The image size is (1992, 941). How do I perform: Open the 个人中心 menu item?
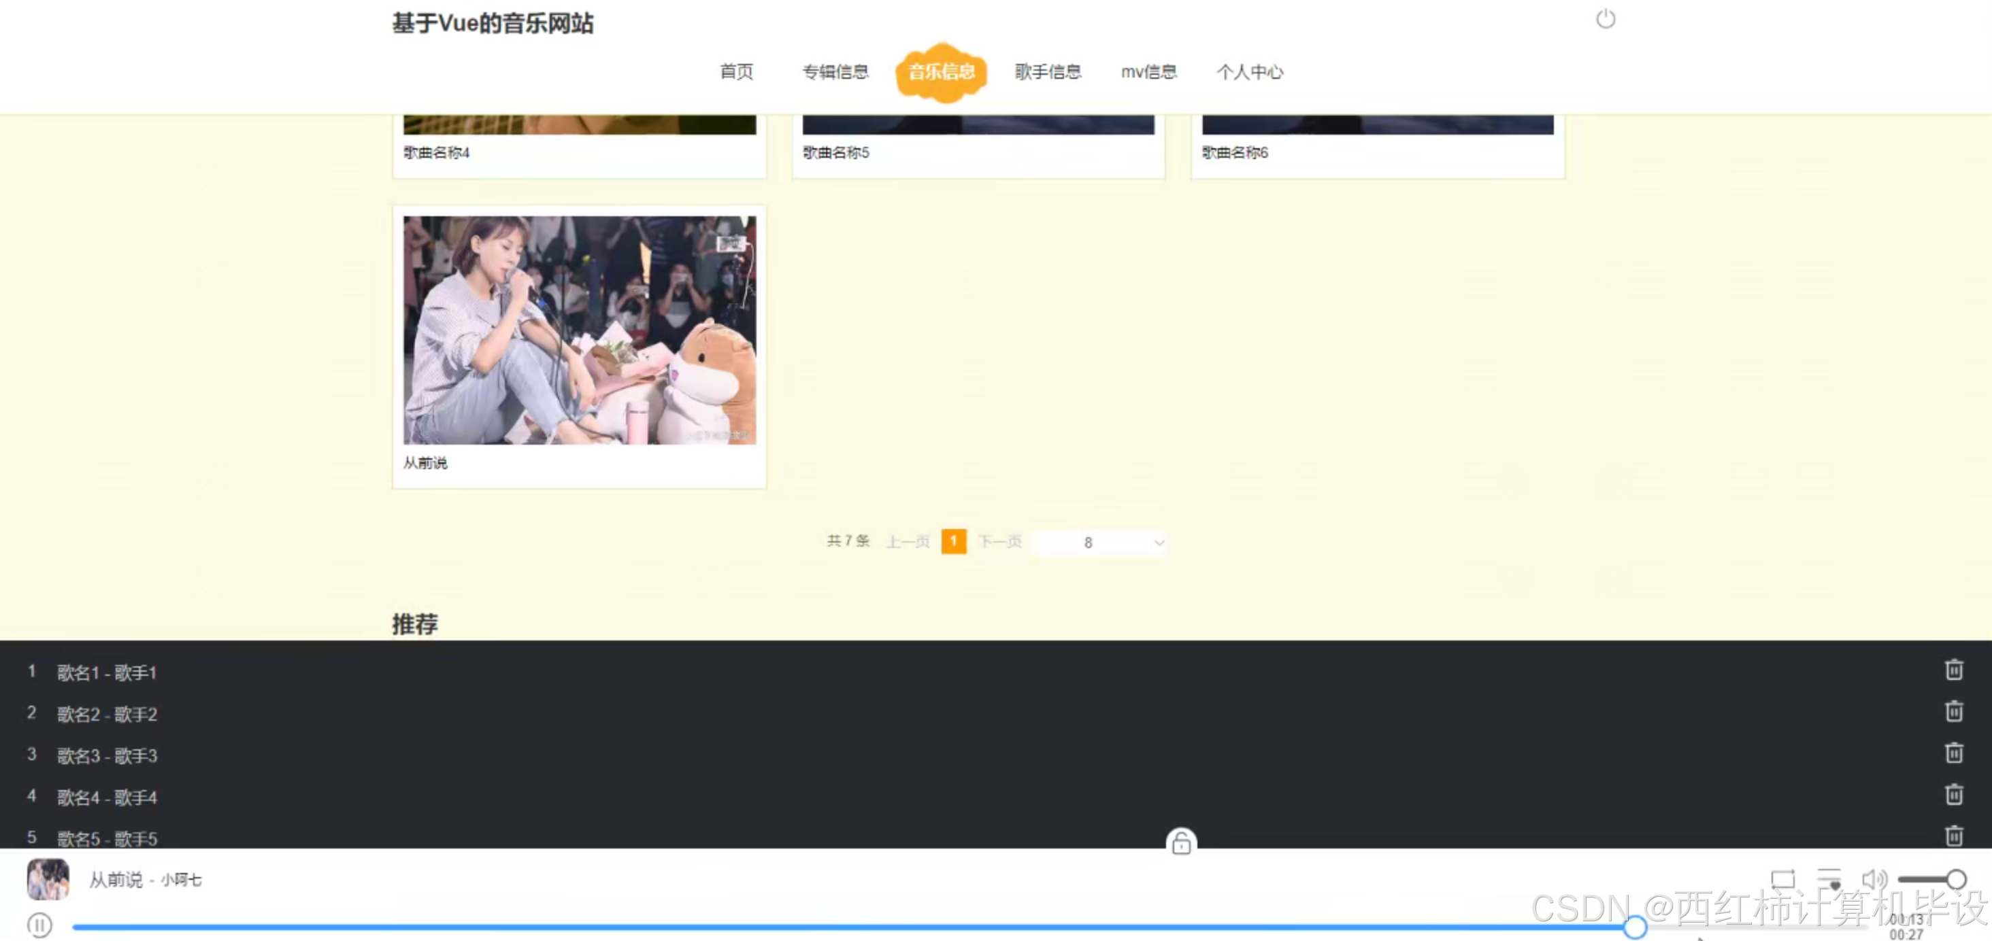coord(1250,71)
